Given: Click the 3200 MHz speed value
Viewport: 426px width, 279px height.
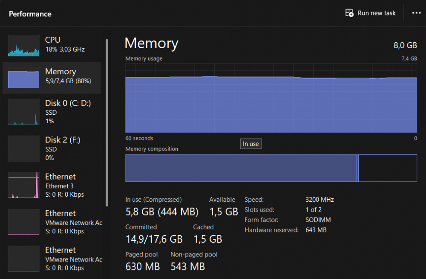Looking at the screenshot, I should [x=319, y=200].
